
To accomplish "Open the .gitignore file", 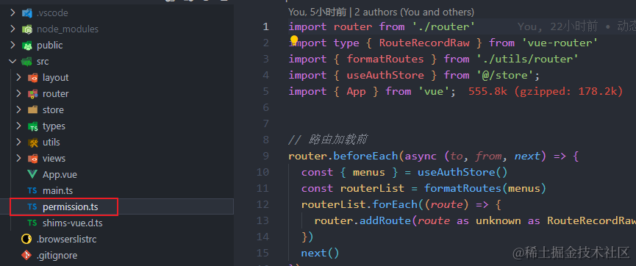I will (x=57, y=256).
